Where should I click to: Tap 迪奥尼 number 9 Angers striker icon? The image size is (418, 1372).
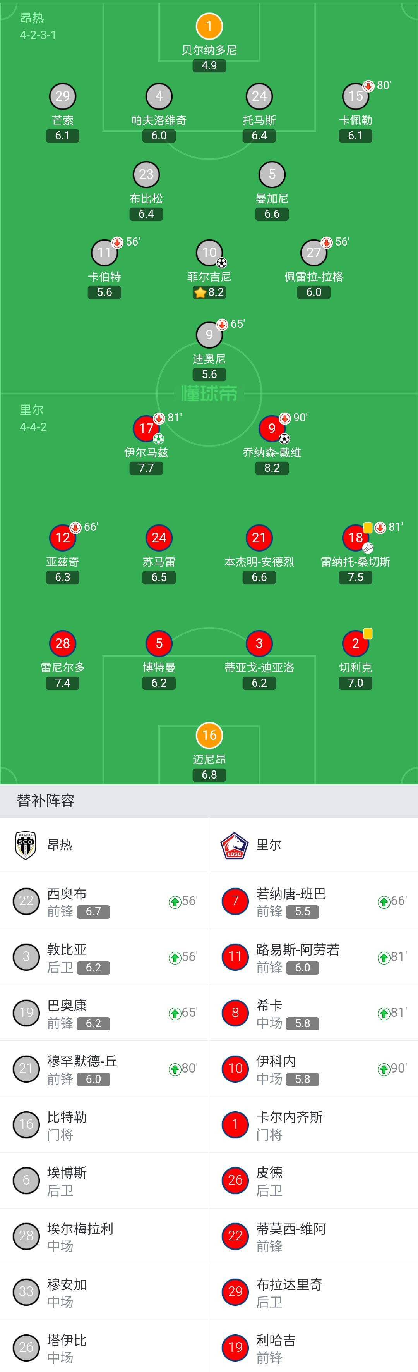(x=209, y=335)
